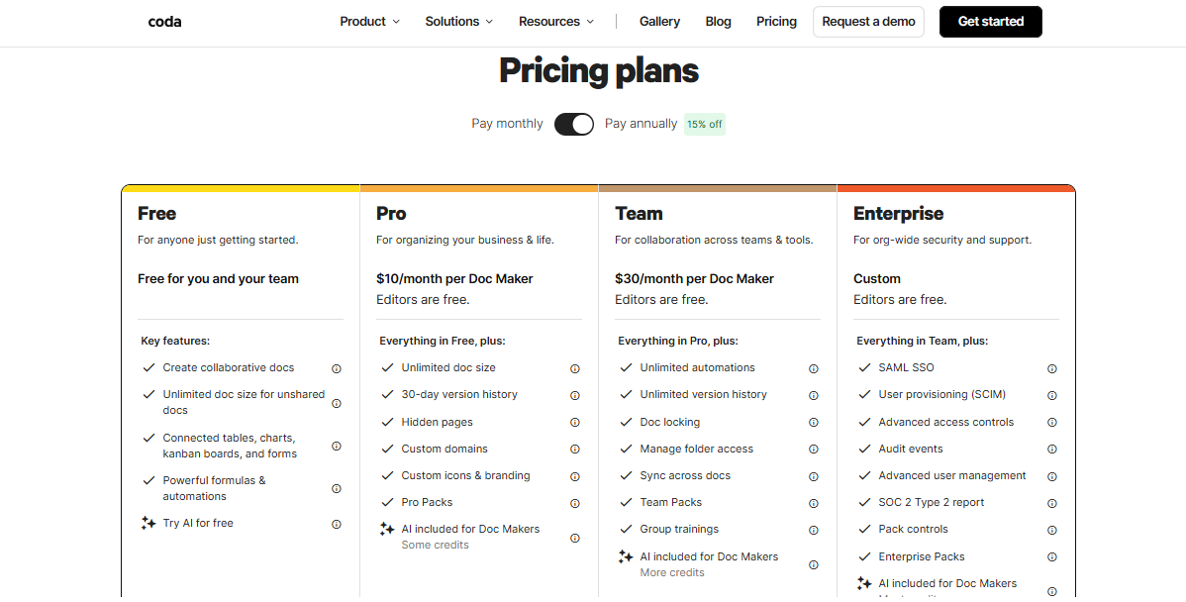Click the 15% off badge

[x=705, y=124]
